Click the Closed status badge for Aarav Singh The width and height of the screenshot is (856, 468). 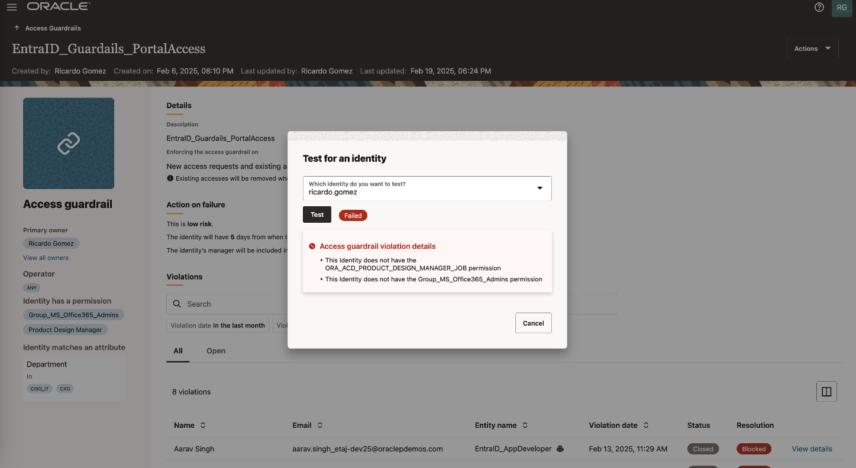click(x=703, y=449)
